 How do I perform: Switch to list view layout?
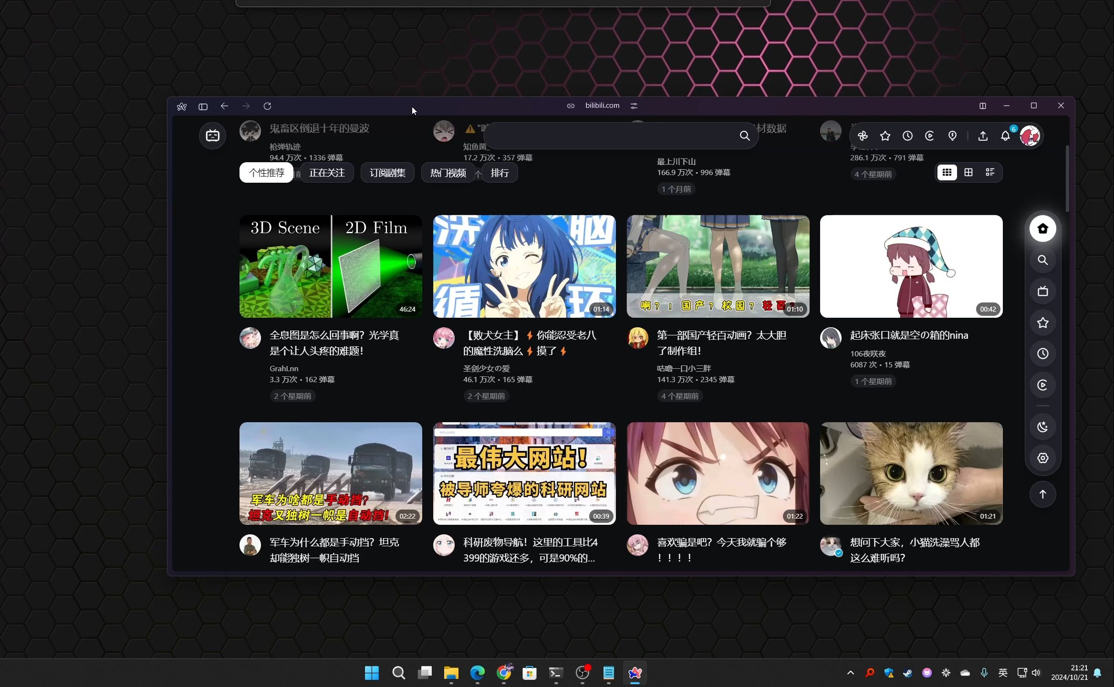(x=990, y=172)
